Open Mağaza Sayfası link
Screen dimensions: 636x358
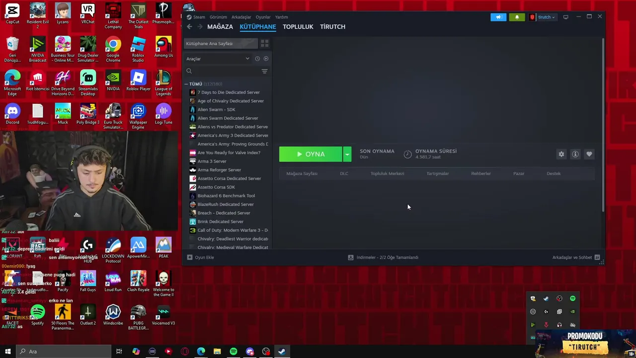[x=302, y=174]
